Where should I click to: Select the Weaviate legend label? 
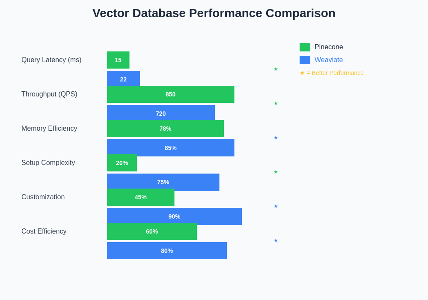pos(329,60)
